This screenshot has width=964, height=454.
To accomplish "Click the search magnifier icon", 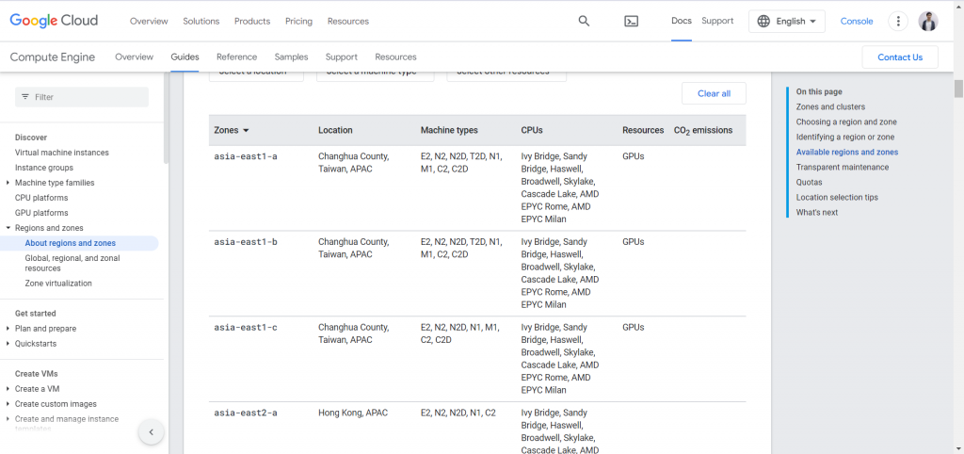I will tap(584, 21).
